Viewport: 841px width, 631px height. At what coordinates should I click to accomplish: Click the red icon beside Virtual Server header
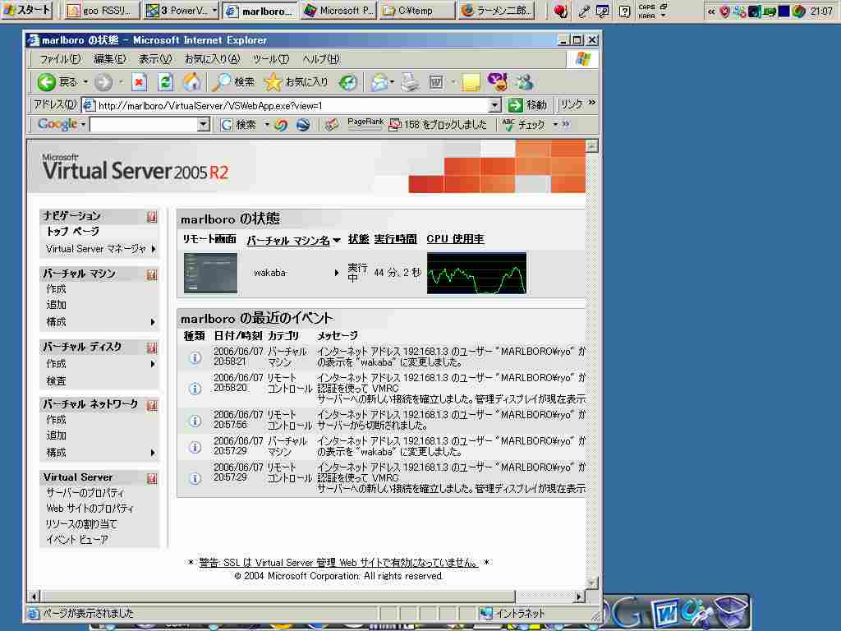pyautogui.click(x=152, y=478)
